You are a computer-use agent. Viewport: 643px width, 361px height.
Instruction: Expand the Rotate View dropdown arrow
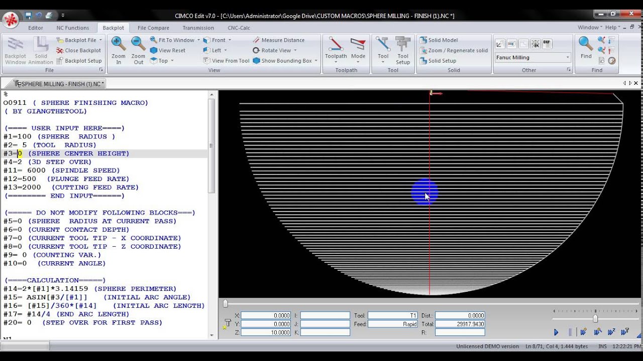tap(295, 50)
